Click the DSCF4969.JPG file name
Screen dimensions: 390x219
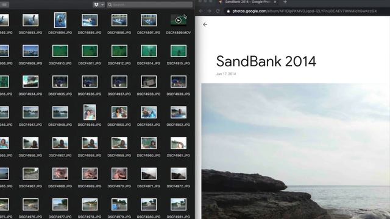90,186
